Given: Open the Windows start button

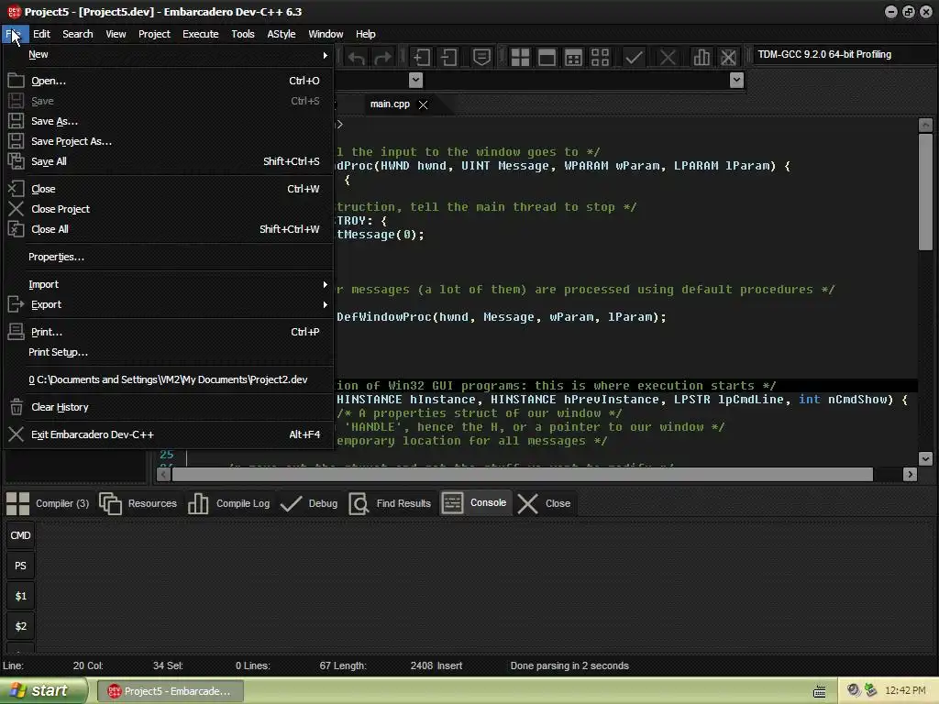Looking at the screenshot, I should (43, 691).
